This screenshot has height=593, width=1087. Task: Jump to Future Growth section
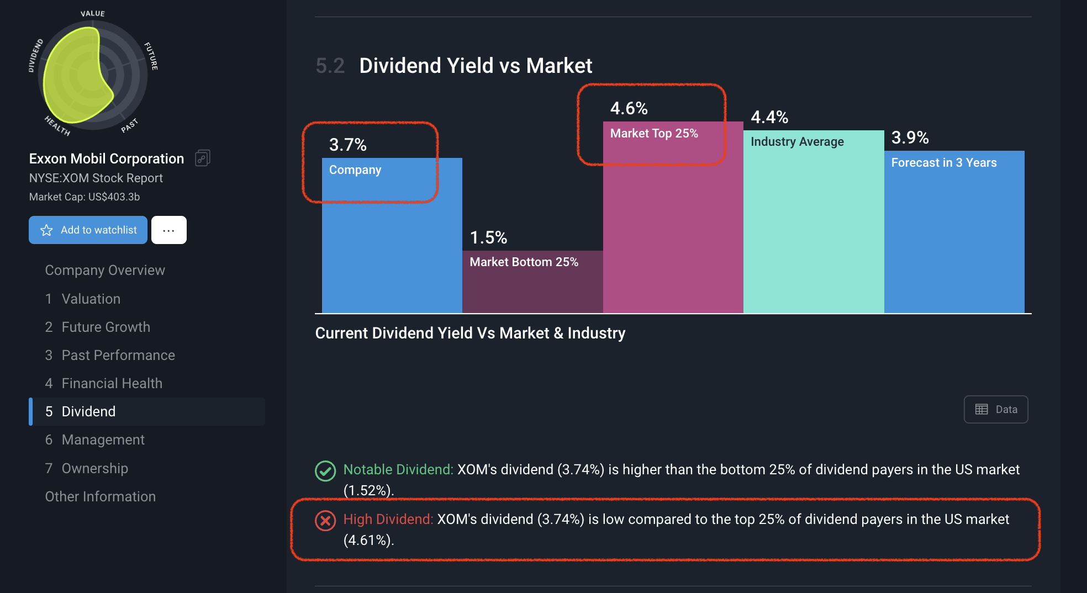tap(98, 327)
